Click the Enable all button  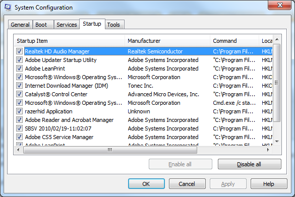[x=180, y=164]
